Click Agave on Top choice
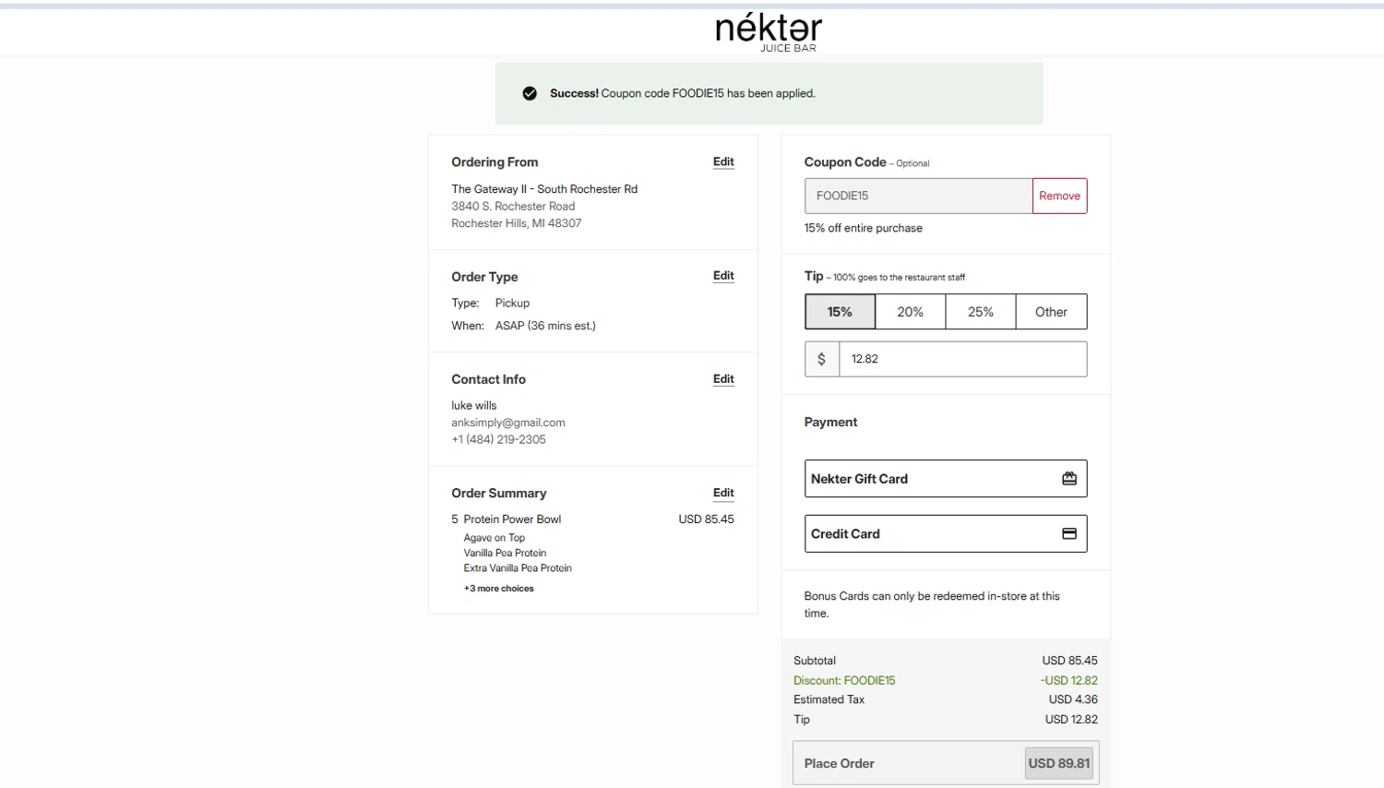1384x788 pixels. [x=494, y=538]
